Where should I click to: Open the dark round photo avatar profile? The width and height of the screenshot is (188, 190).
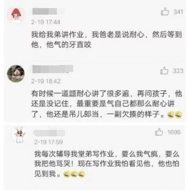(x=16, y=73)
